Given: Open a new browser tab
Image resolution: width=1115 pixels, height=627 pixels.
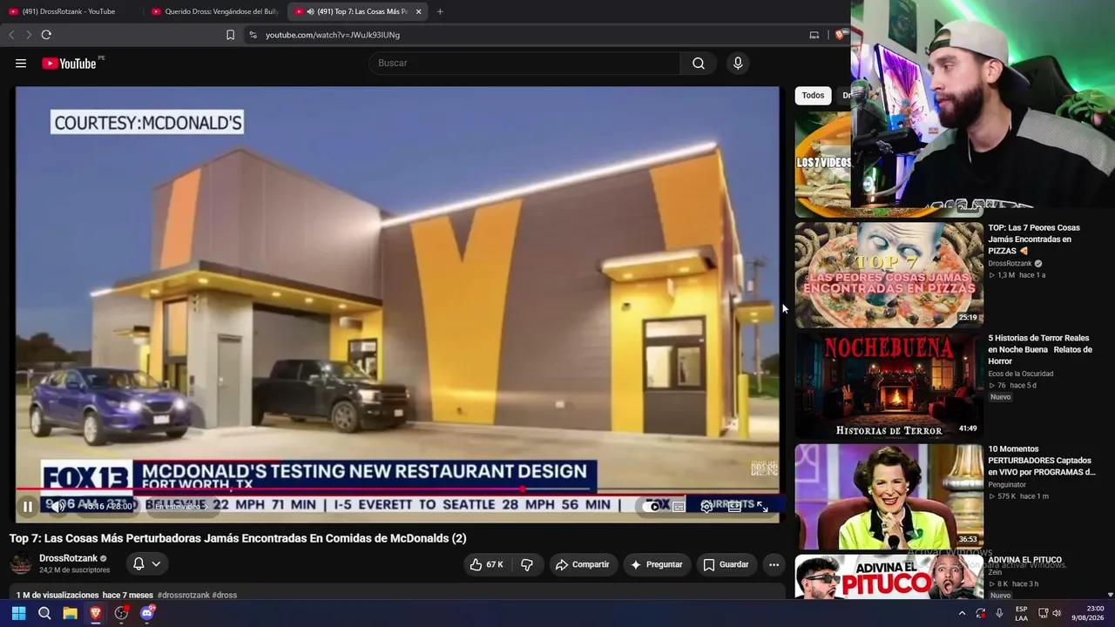Looking at the screenshot, I should 440,11.
